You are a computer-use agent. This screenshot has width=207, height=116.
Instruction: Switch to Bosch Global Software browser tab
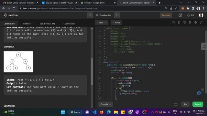click(x=21, y=3)
